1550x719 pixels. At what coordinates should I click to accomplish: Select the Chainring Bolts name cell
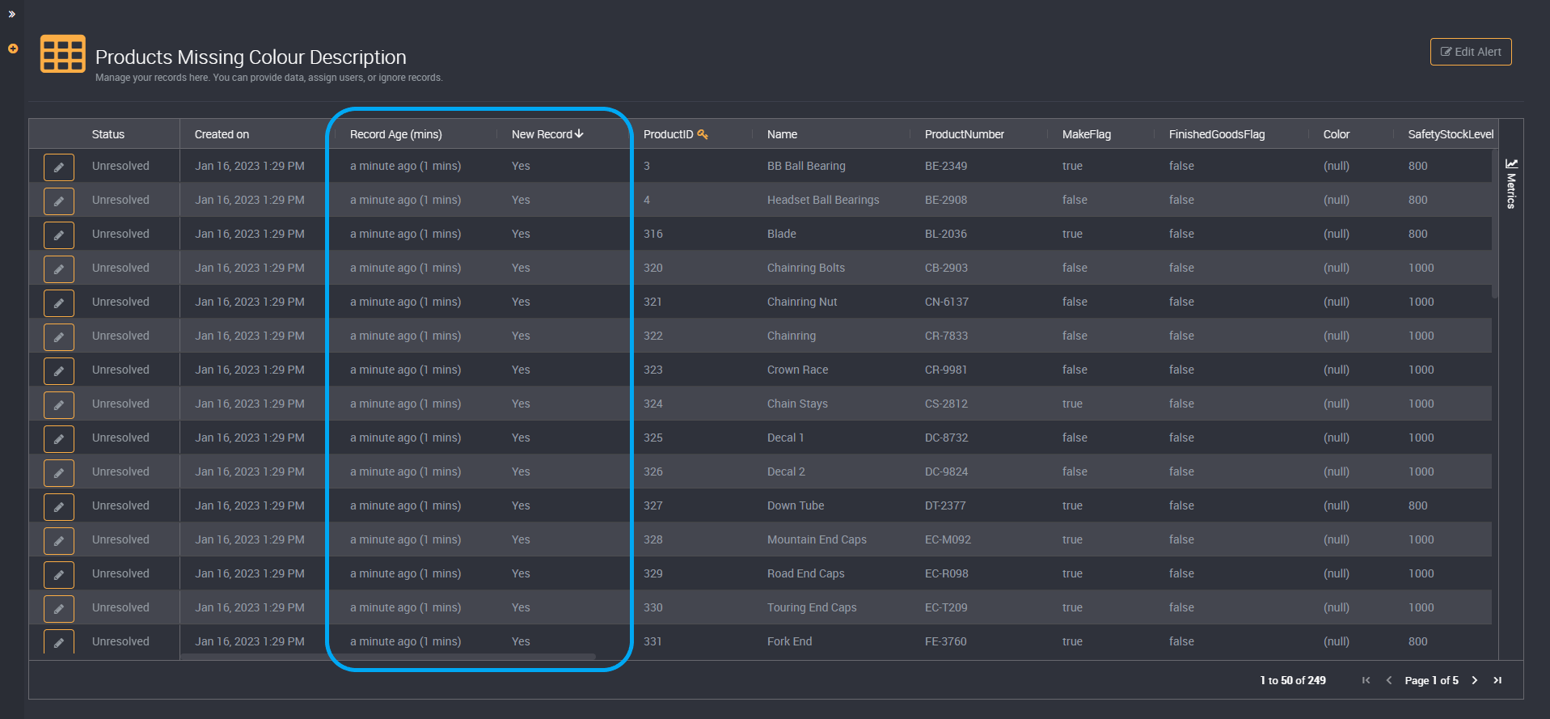pyautogui.click(x=805, y=268)
